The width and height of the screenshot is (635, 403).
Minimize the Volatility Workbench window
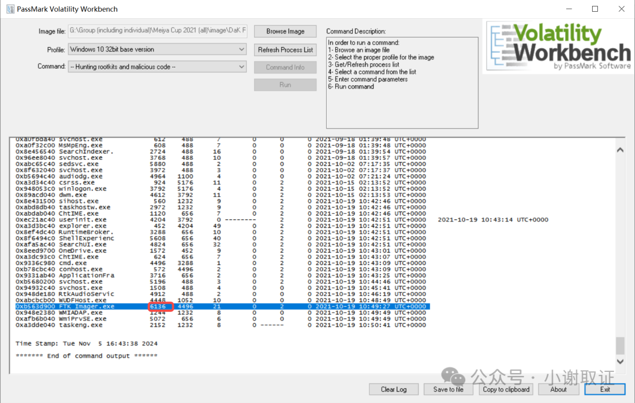(569, 9)
